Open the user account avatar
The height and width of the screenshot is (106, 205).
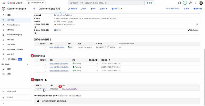tap(201, 3)
